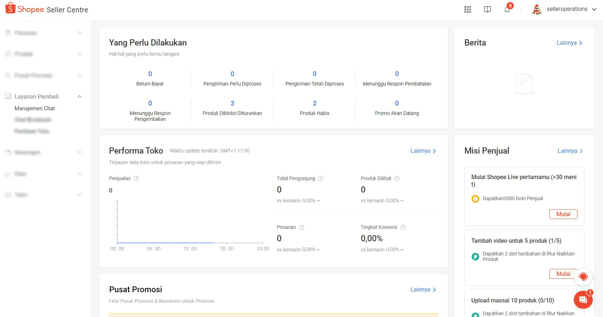603x317 pixels.
Task: Open the red chat bubble icon
Action: pos(583,300)
